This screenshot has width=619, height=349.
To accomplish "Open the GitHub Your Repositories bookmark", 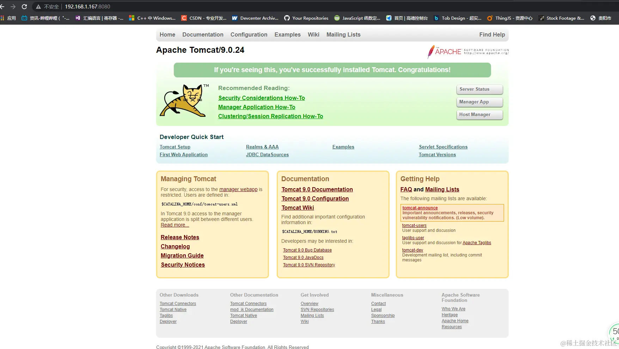I will tap(306, 18).
